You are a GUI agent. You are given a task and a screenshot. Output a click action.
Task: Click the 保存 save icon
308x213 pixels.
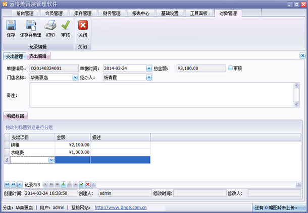(x=11, y=25)
